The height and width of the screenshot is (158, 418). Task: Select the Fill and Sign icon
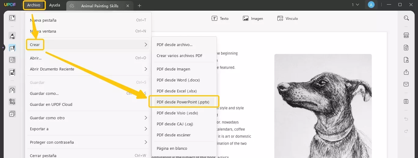[12, 73]
